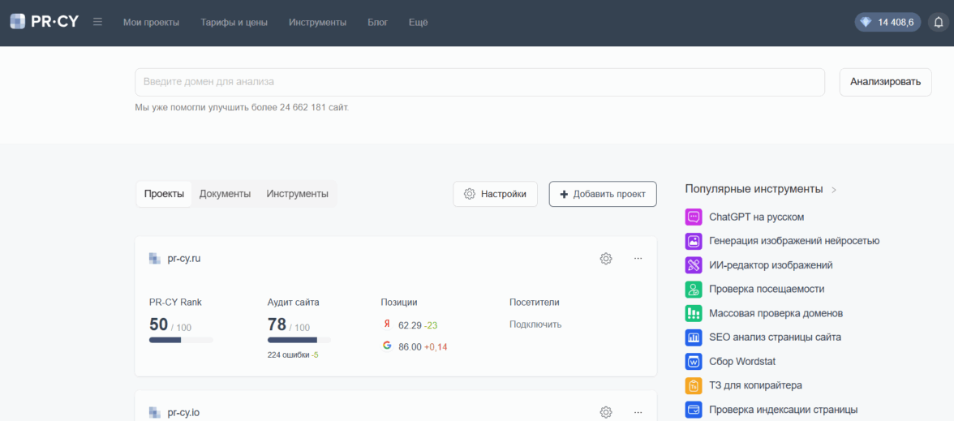Click the Добавить проект button

point(603,194)
